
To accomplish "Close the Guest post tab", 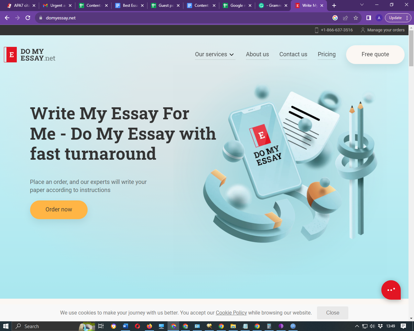I will coord(178,5).
